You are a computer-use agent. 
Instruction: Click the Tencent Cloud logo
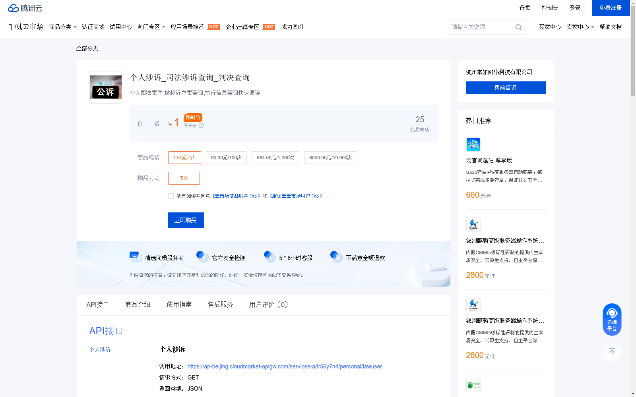click(x=25, y=8)
